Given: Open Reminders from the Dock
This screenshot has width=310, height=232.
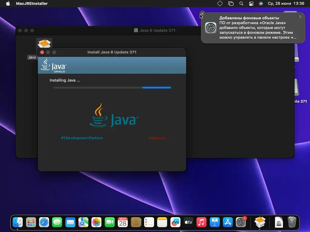Looking at the screenshot, I should (149, 222).
